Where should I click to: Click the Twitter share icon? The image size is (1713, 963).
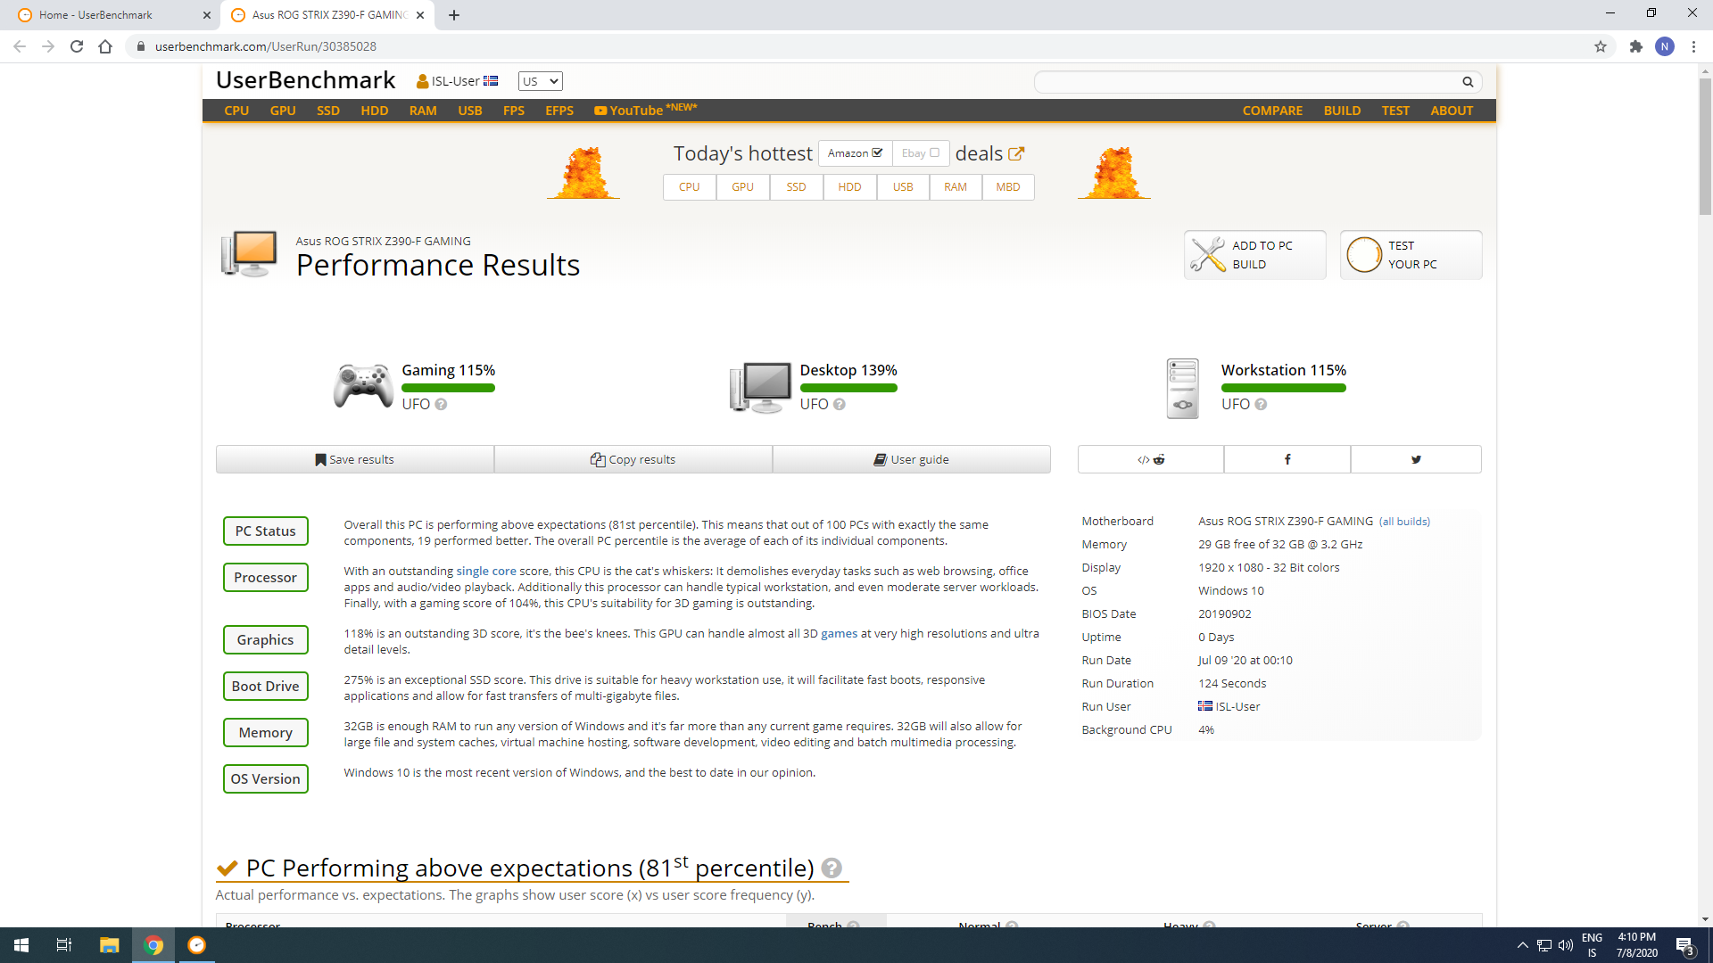pyautogui.click(x=1416, y=459)
